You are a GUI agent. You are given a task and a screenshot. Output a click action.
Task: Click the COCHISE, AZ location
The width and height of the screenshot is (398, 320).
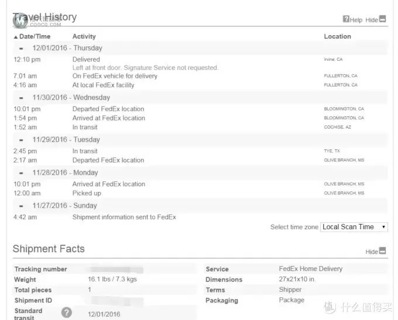(337, 127)
